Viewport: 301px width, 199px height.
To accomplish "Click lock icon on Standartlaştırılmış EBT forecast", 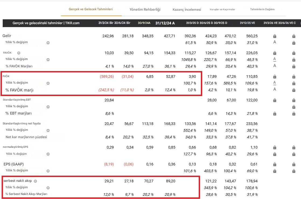I will (x=275, y=100).
